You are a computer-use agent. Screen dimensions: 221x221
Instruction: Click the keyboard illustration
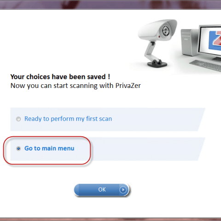(x=206, y=65)
